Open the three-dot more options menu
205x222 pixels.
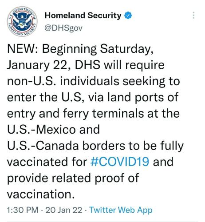pos(193,15)
